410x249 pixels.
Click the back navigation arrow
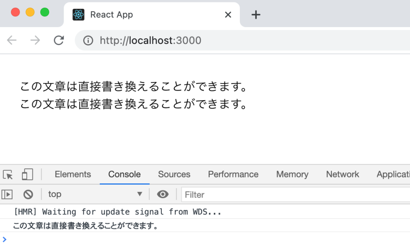click(x=12, y=40)
